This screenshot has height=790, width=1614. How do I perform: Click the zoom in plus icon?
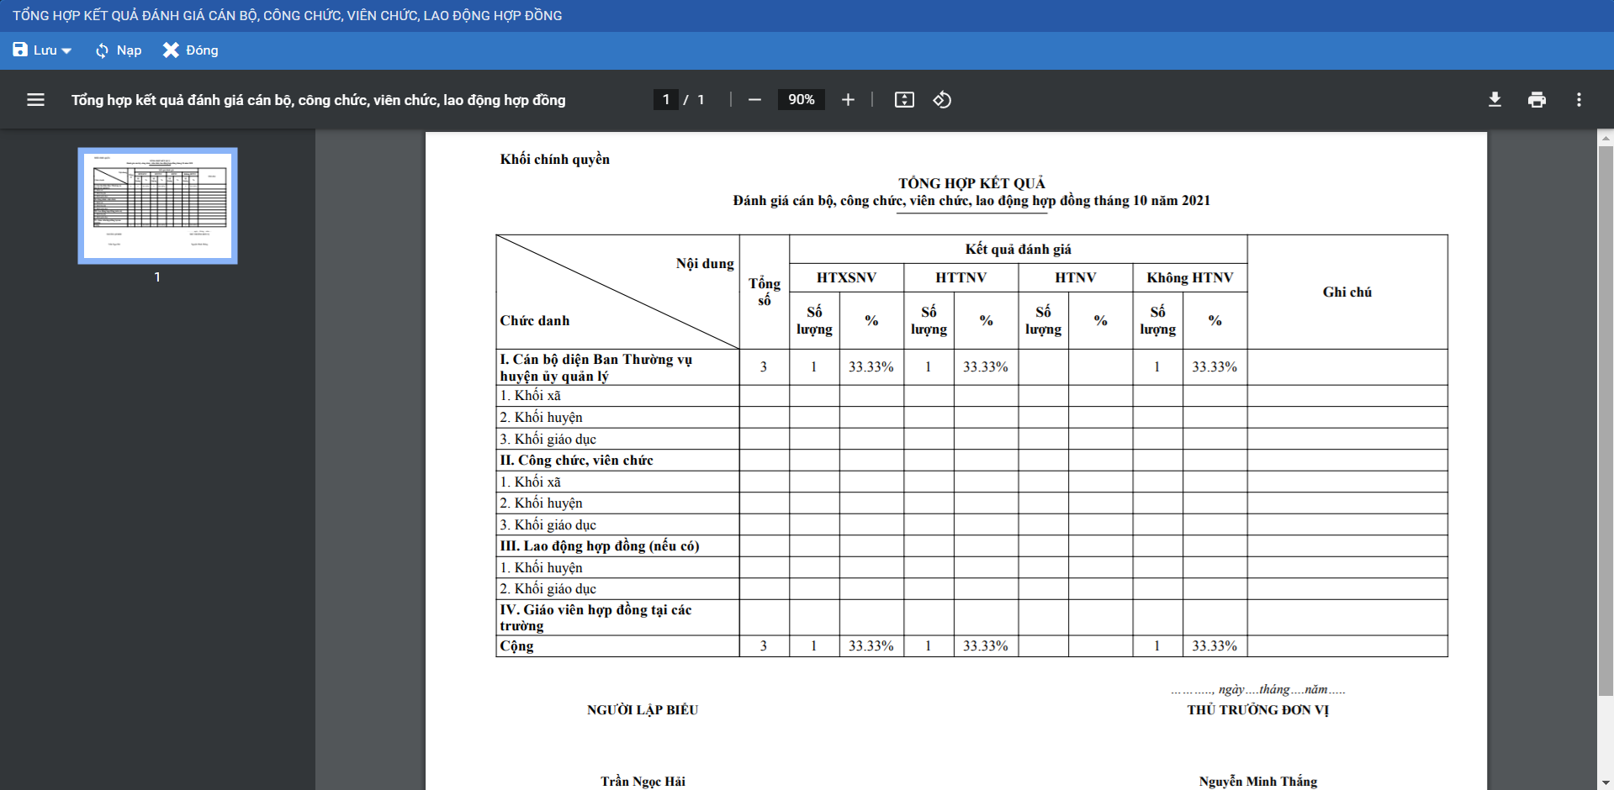[x=848, y=100]
